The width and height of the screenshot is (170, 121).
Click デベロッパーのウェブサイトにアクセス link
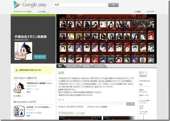(x=71, y=107)
